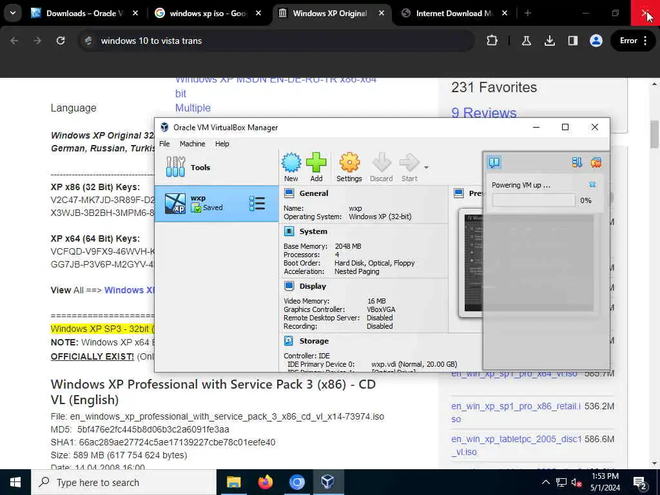
Task: Click the browser forward arrow
Action: [37, 41]
